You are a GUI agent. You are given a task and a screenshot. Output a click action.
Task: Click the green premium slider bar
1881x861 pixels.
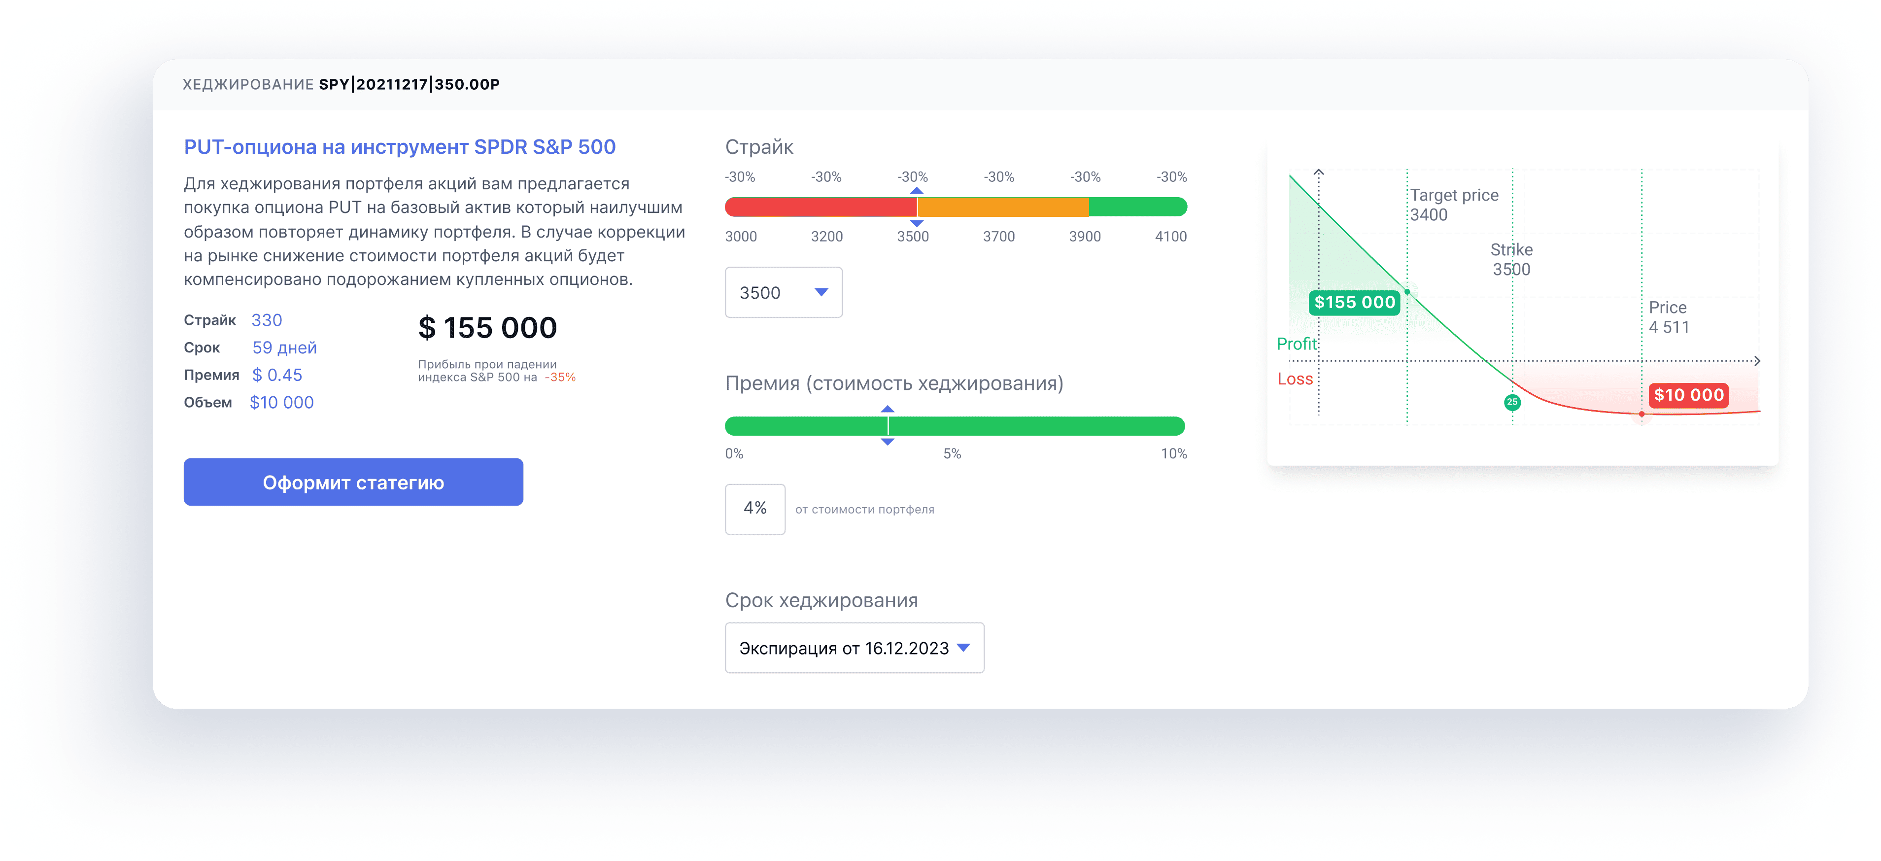coord(1037,426)
